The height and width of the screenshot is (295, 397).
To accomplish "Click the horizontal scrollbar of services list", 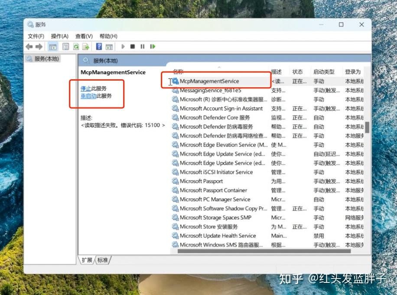I will (264, 251).
